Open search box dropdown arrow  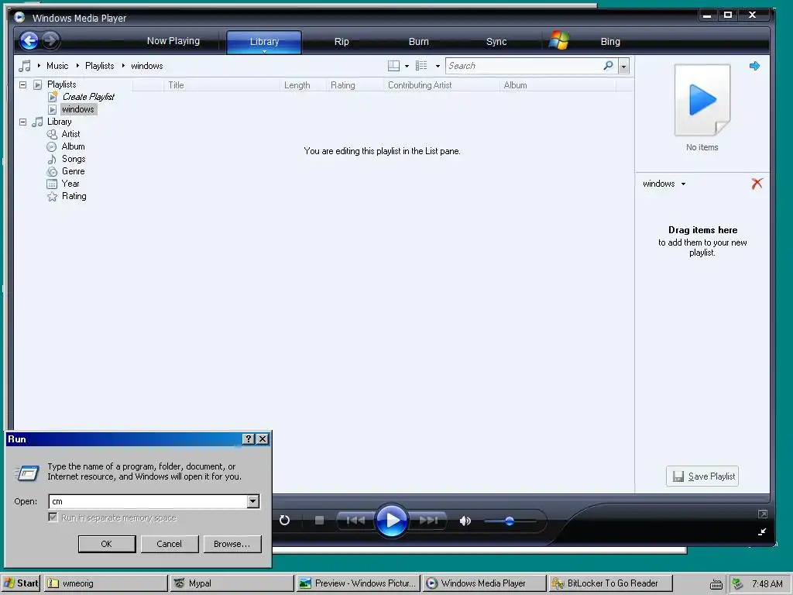(623, 67)
